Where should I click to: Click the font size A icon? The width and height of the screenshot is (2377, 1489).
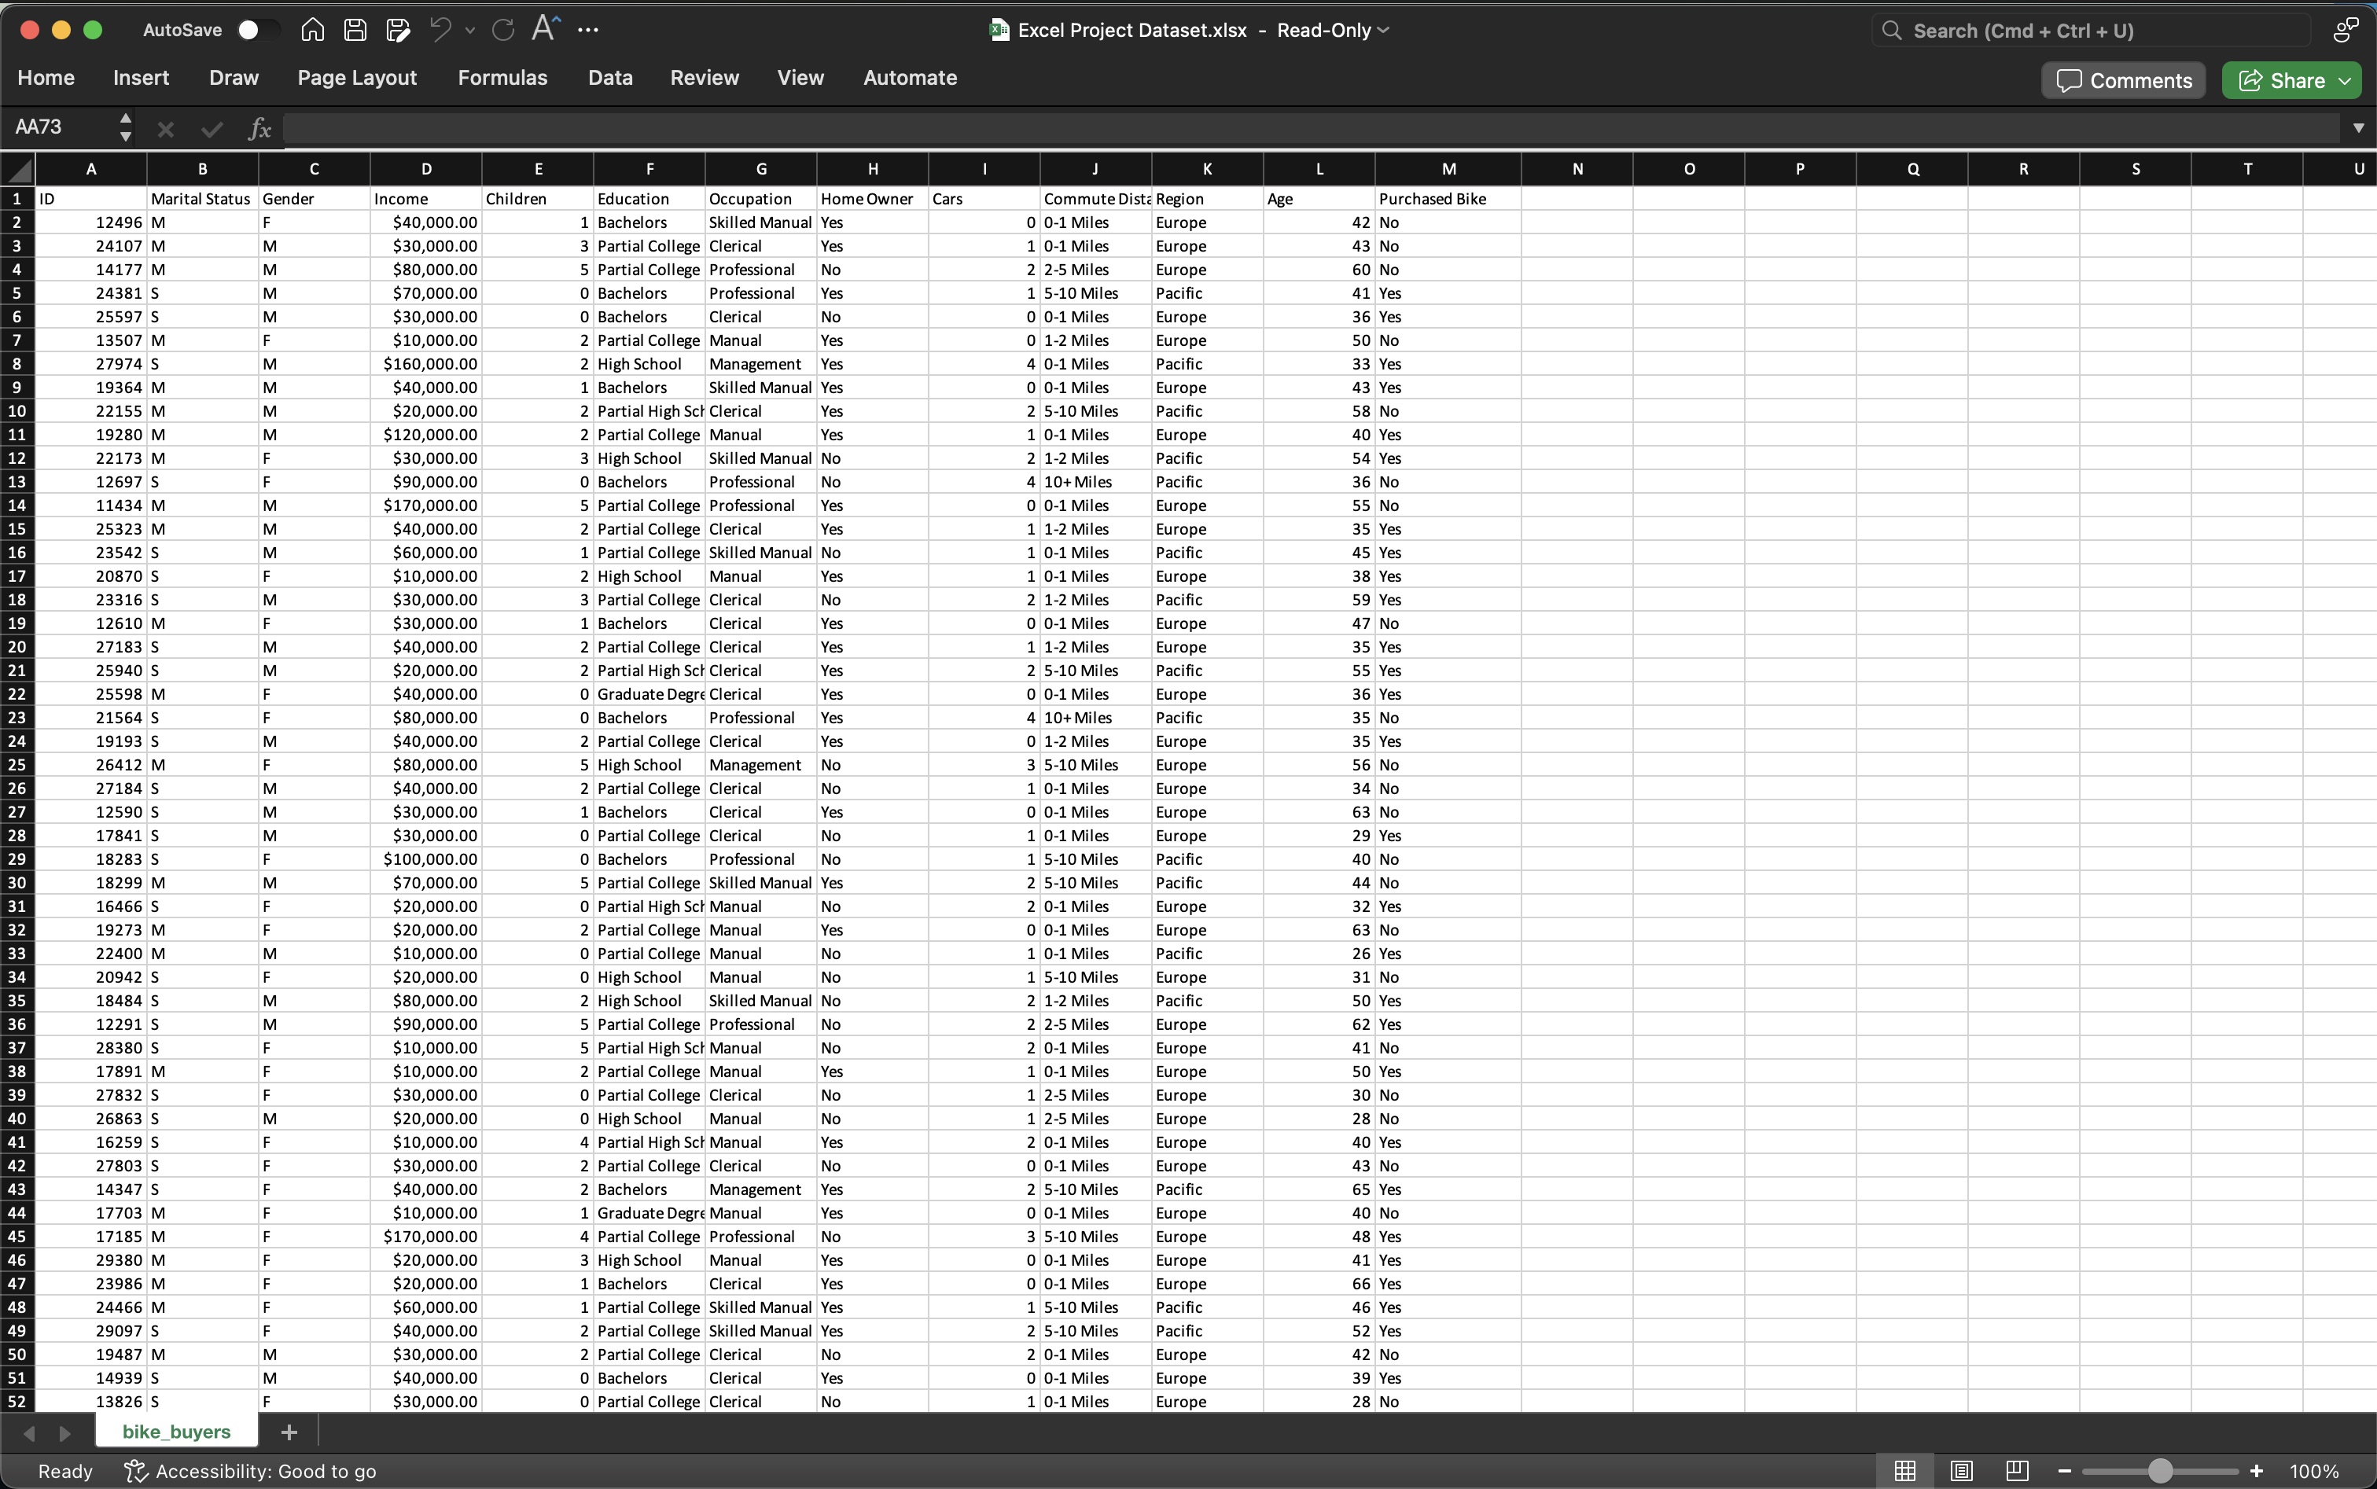click(545, 28)
